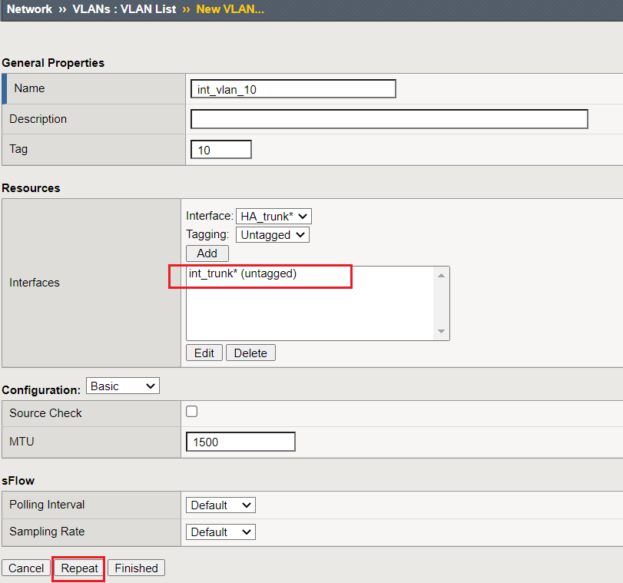Edit the Tag value field

221,150
